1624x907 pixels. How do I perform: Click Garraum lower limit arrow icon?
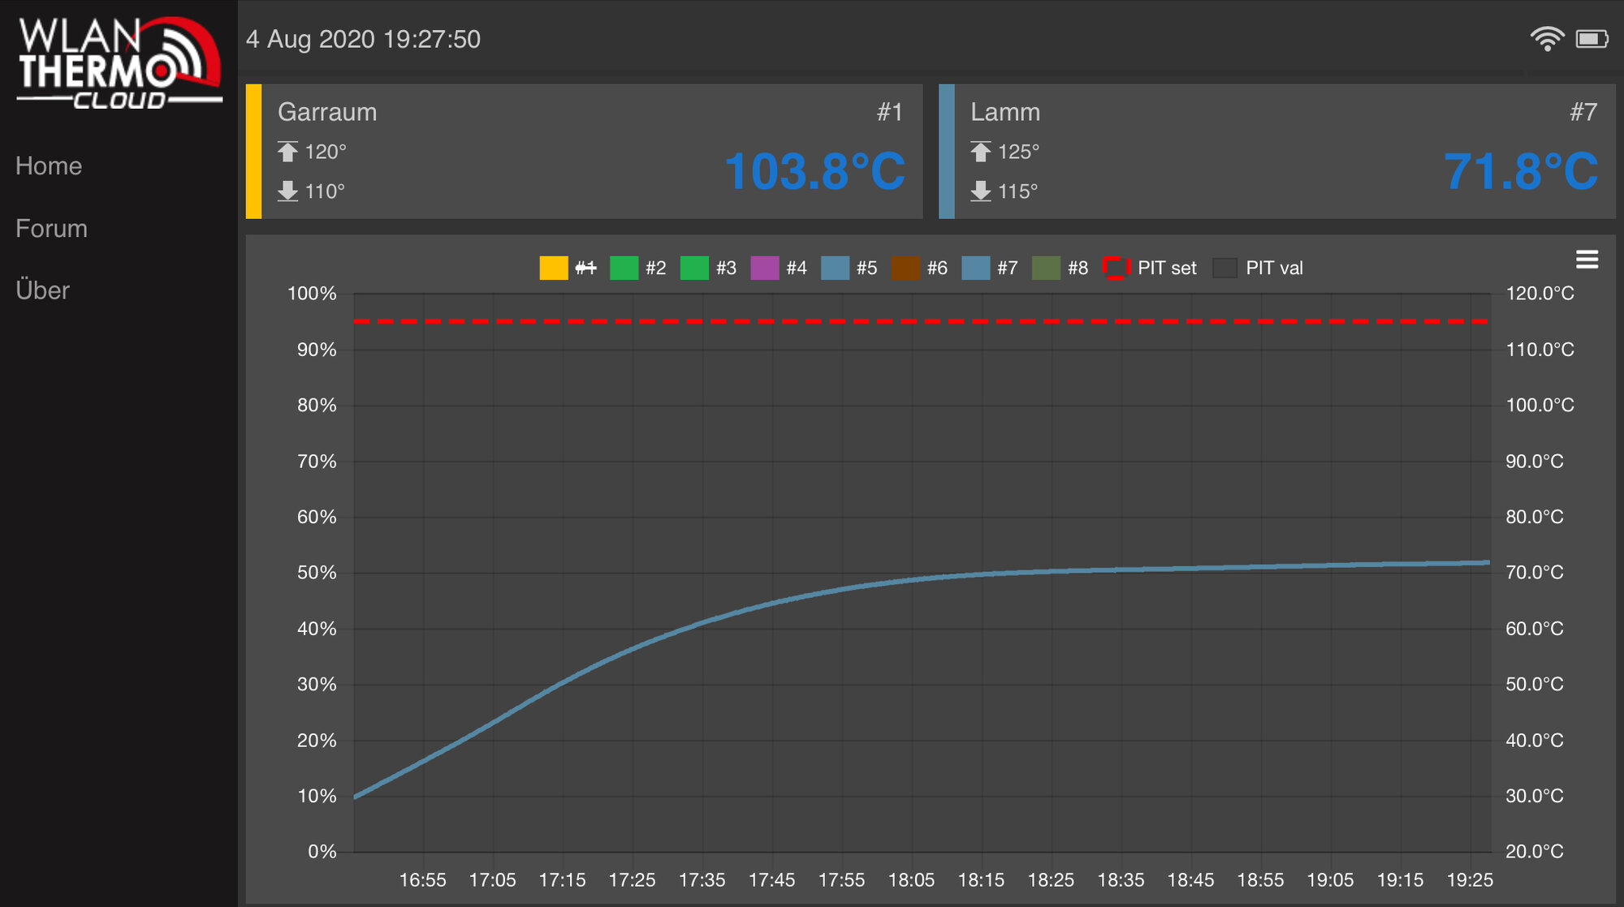tap(287, 191)
